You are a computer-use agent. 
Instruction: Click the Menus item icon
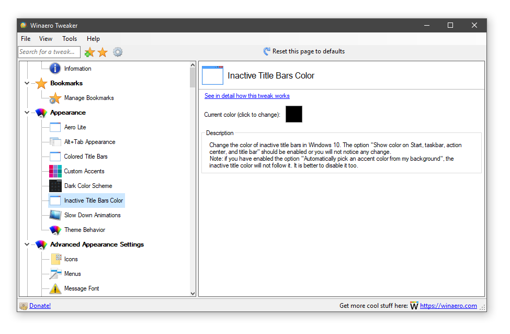55,274
